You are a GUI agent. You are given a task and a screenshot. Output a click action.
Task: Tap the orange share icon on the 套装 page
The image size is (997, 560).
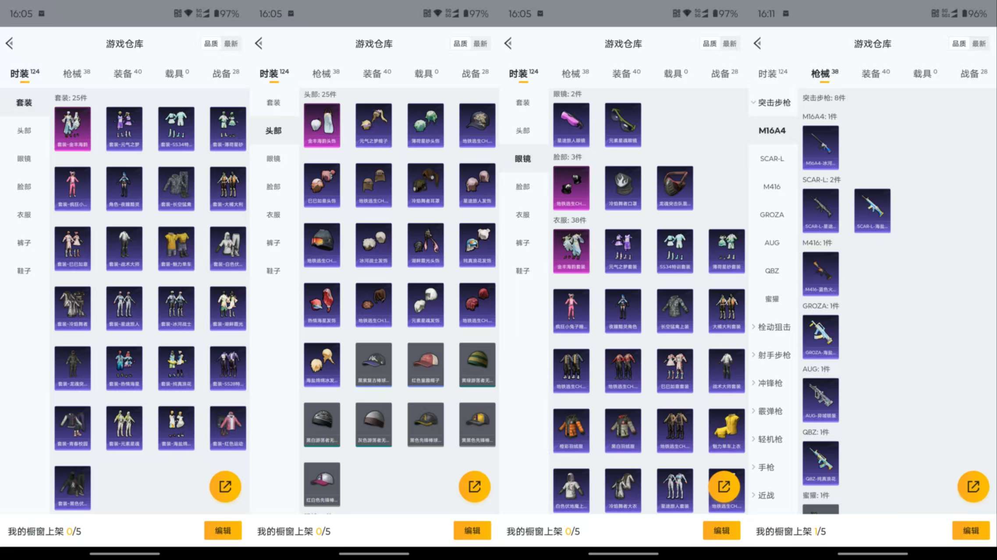tap(225, 486)
